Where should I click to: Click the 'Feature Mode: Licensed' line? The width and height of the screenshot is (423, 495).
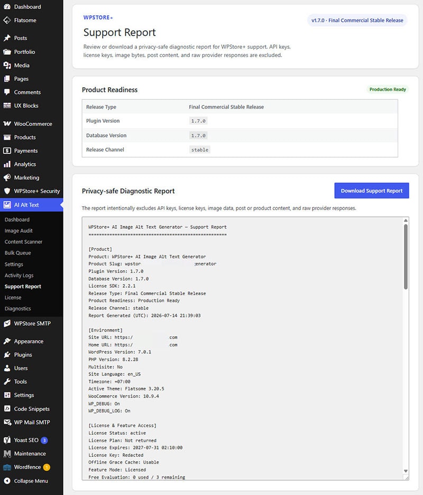click(117, 470)
